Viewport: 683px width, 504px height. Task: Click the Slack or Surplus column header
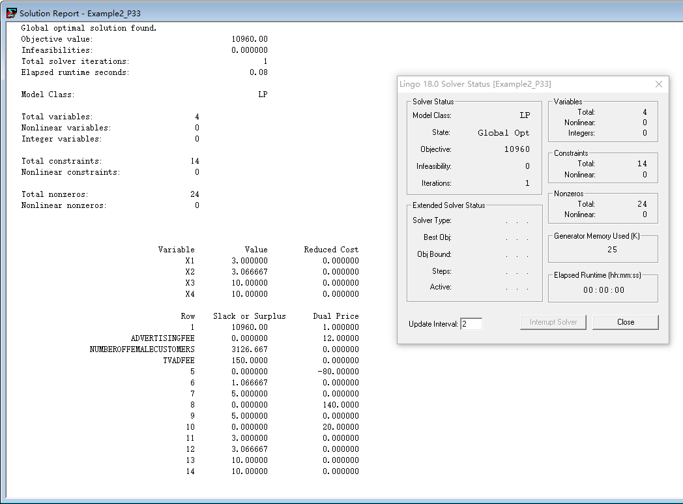coord(249,316)
